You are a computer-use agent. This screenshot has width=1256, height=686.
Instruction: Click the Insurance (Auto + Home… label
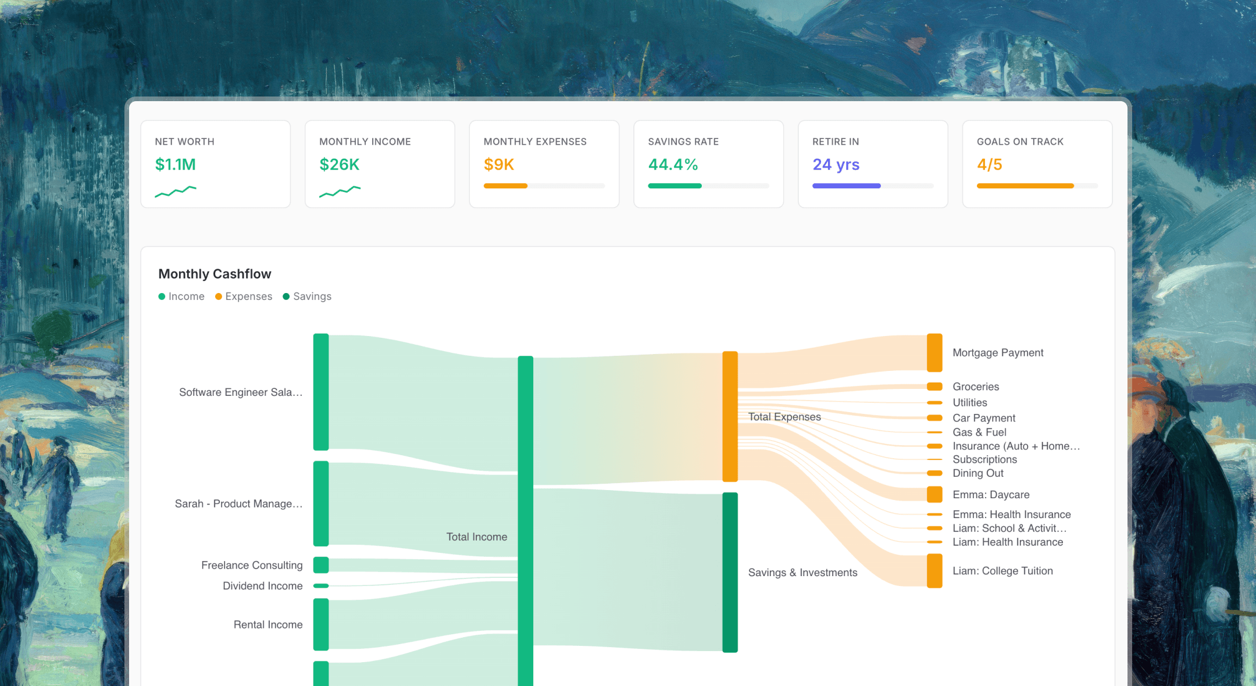point(1016,446)
